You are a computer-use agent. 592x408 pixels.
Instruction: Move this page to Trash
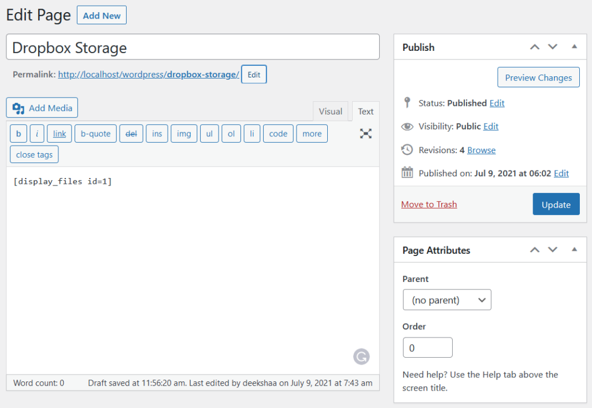(x=429, y=204)
